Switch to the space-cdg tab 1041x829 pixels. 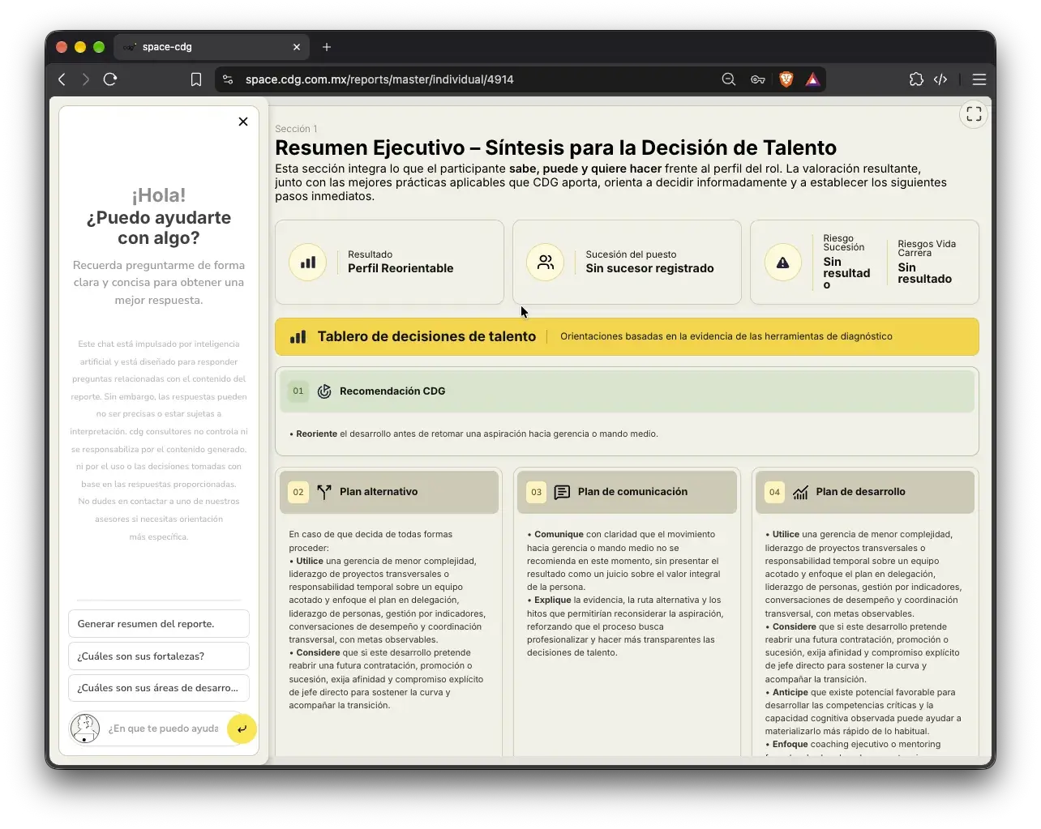[x=211, y=47]
